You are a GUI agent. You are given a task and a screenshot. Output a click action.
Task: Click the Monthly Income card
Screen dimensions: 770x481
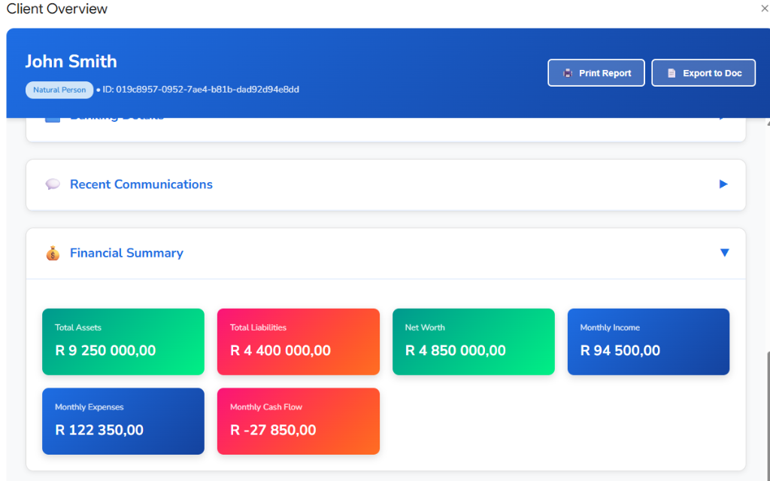tap(648, 341)
